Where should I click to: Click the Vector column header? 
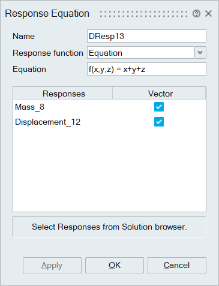pyautogui.click(x=159, y=94)
